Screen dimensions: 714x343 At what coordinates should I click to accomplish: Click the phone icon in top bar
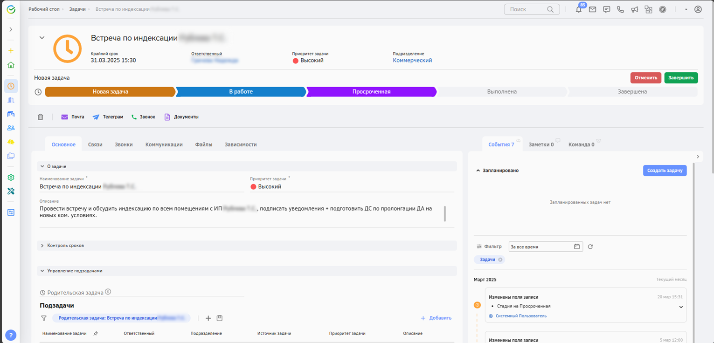(620, 9)
